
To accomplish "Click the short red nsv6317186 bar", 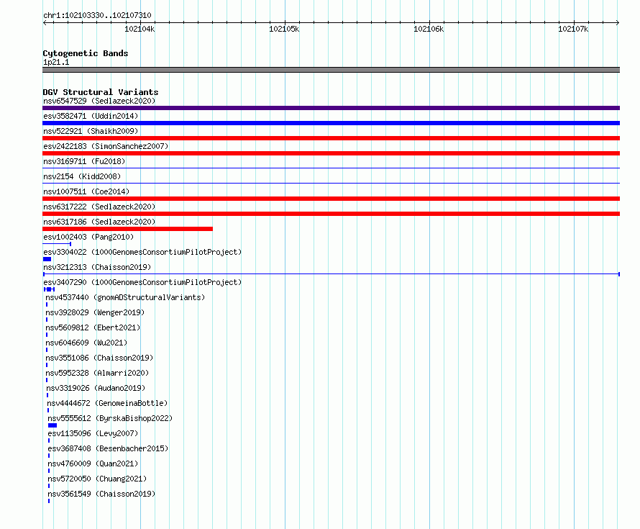I will pos(127,229).
